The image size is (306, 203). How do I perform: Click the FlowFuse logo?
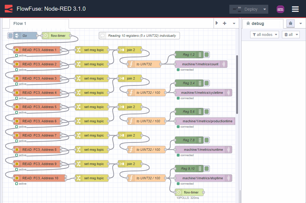[8, 9]
